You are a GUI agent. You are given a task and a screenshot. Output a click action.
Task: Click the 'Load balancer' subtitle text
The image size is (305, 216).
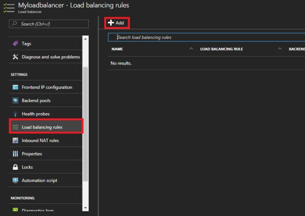pyautogui.click(x=30, y=12)
